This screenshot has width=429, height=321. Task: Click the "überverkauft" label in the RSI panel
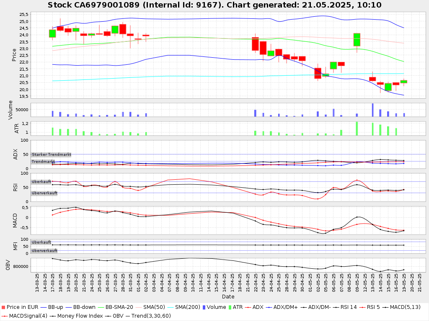pos(44,193)
